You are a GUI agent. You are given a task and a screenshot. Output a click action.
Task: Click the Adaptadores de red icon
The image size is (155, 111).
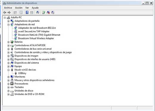(x=12, y=24)
